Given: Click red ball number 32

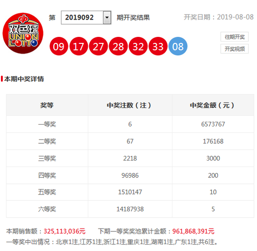Looking at the screenshot, I should [138, 46].
